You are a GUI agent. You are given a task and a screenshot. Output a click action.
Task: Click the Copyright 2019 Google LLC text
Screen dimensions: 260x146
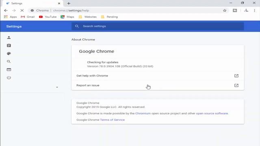click(x=110, y=107)
